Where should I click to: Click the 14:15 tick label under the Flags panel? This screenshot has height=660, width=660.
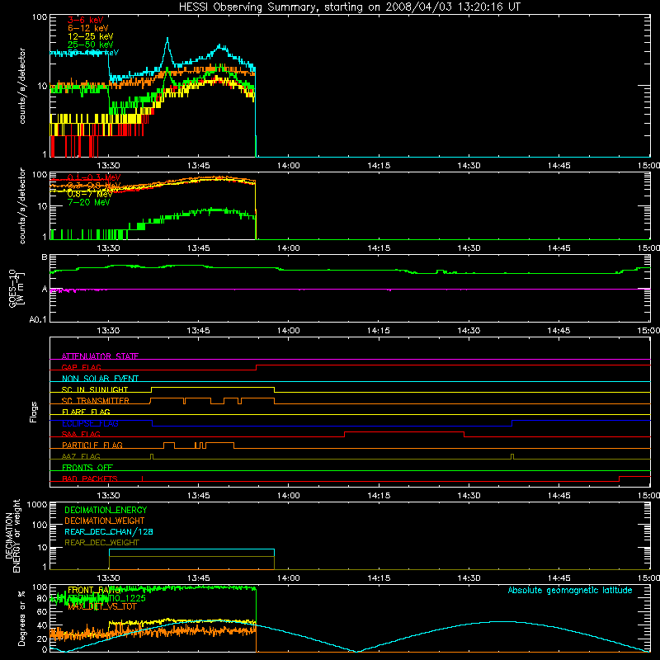379,496
